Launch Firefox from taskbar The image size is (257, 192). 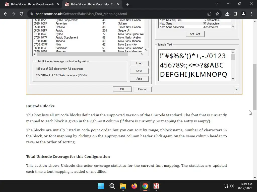(134, 186)
